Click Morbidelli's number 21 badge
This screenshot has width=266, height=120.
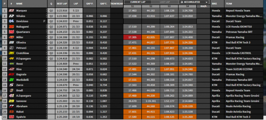(11, 80)
